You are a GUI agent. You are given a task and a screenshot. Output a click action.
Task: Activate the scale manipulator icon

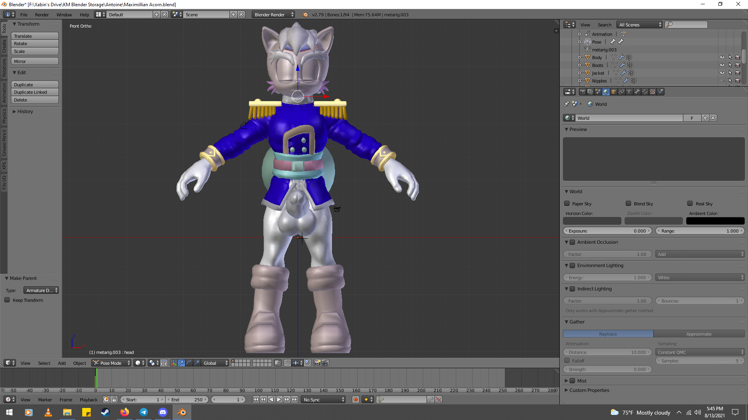(x=197, y=363)
